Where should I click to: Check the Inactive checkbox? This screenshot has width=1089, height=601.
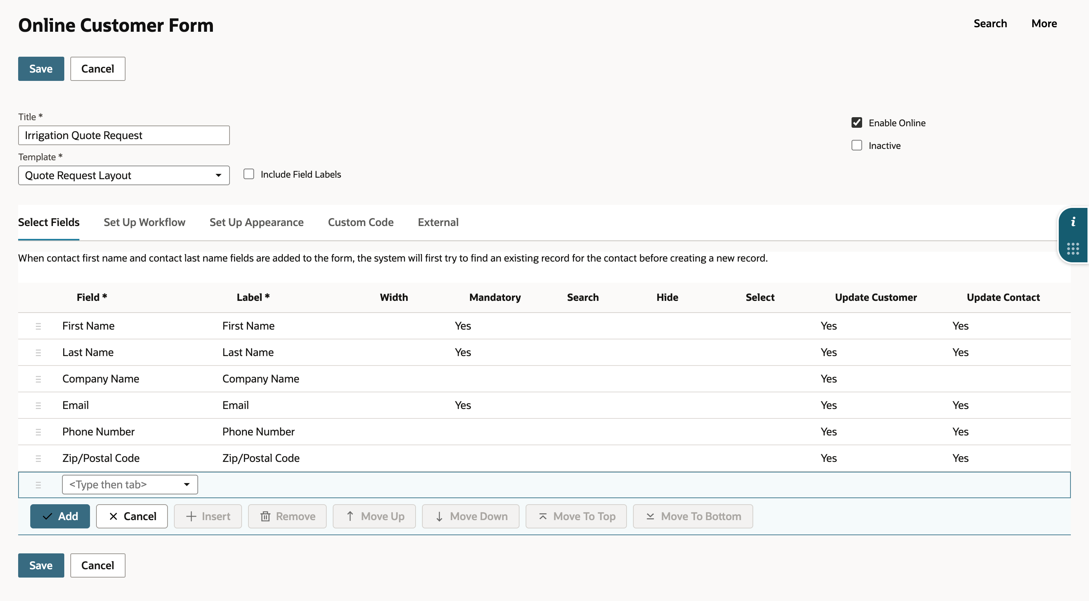856,146
